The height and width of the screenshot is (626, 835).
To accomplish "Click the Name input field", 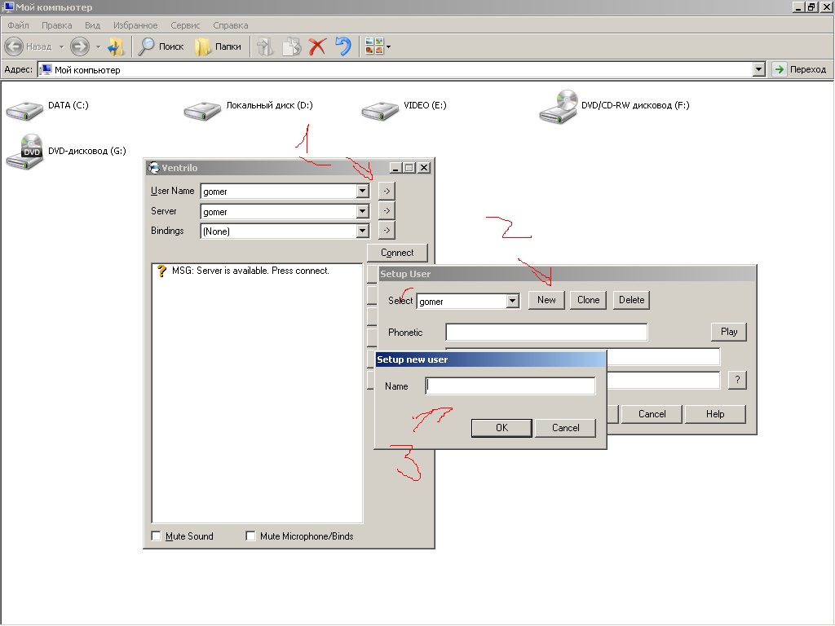I will coord(510,386).
